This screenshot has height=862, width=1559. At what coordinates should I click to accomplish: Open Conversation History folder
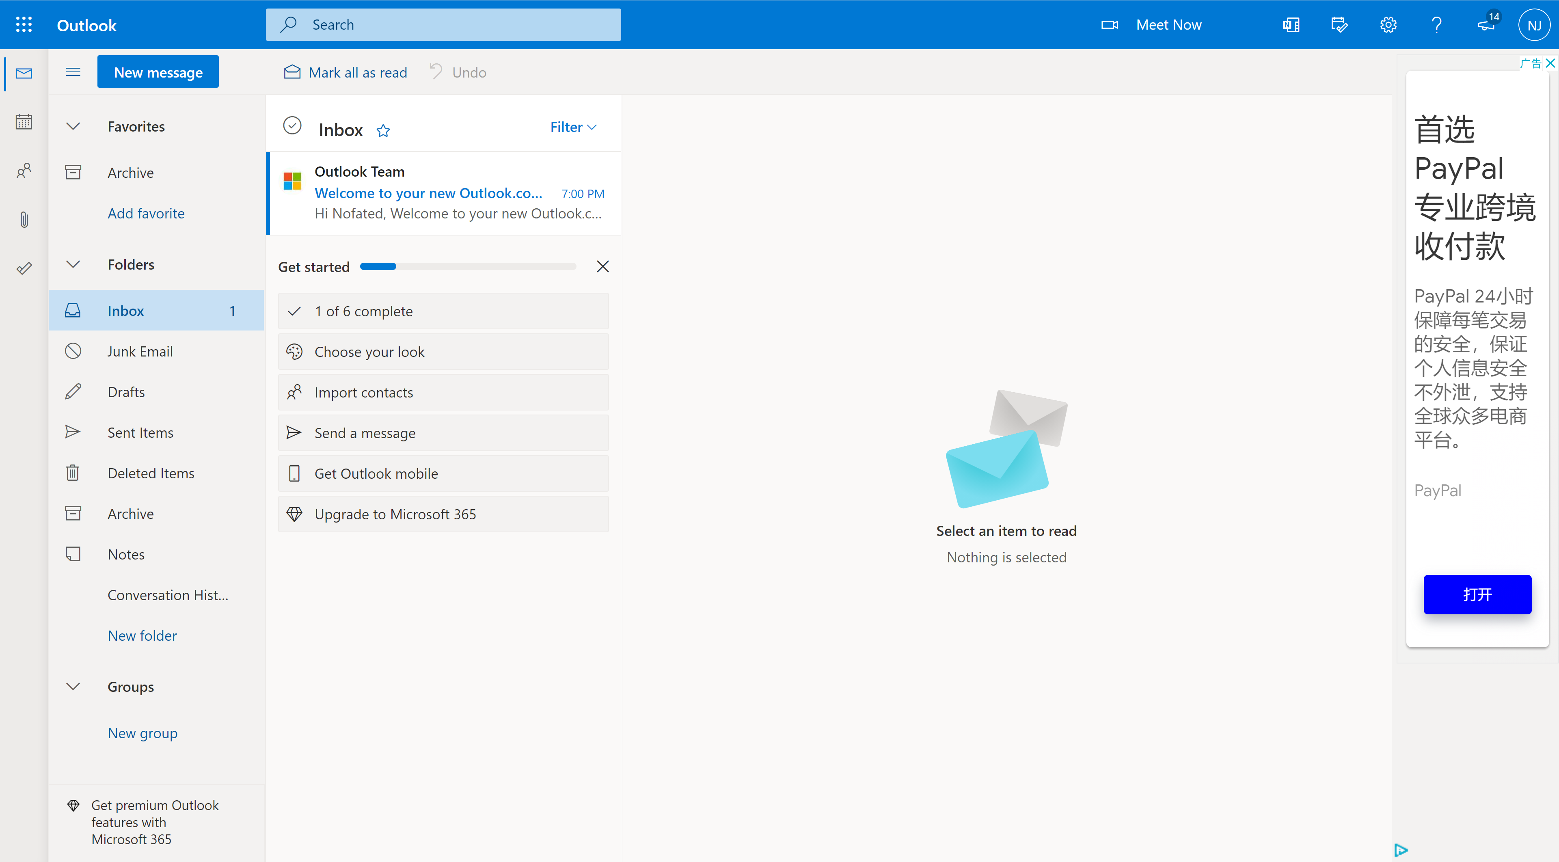[156, 595]
